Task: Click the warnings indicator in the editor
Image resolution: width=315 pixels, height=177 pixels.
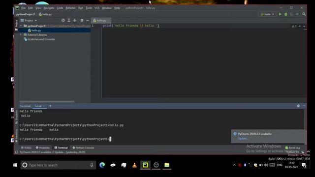Action: click(x=294, y=26)
